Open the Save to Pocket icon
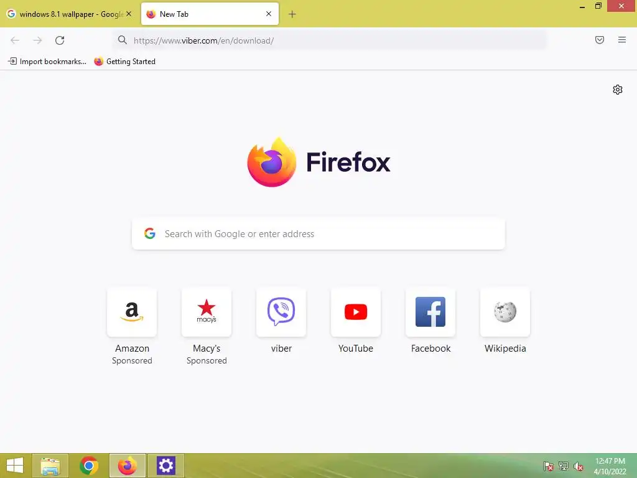This screenshot has height=478, width=637. coord(600,40)
